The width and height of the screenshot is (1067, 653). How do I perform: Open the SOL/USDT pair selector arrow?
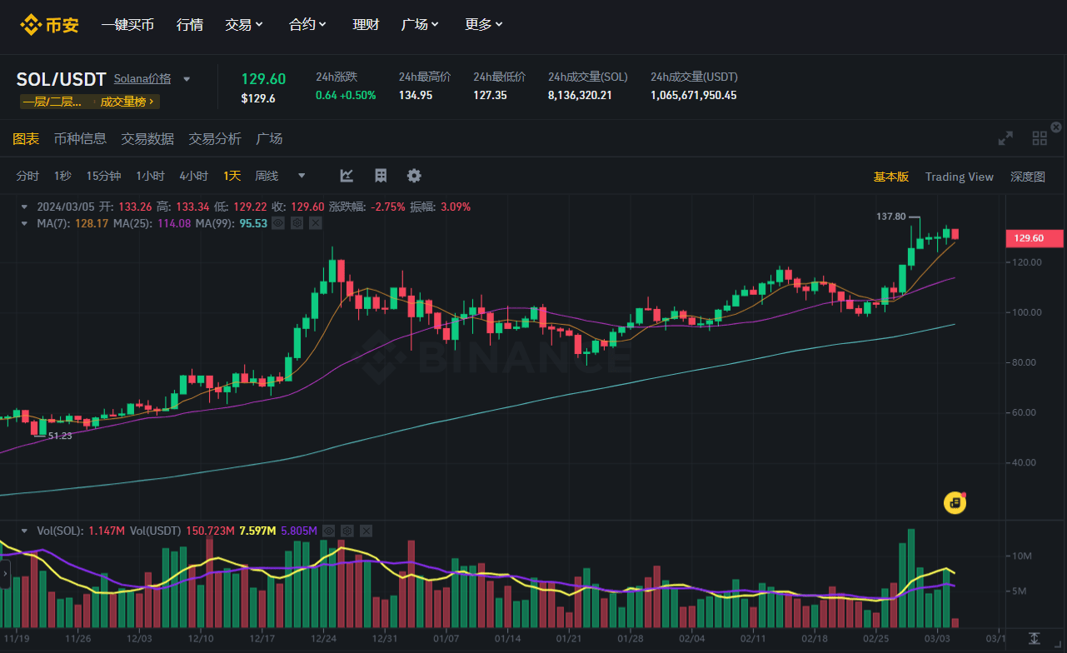coord(187,79)
